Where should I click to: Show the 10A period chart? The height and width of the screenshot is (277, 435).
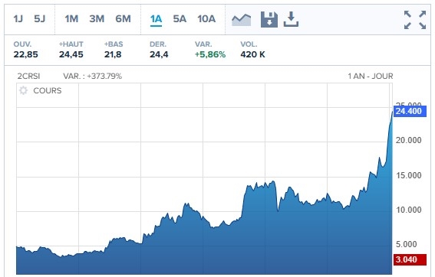206,19
